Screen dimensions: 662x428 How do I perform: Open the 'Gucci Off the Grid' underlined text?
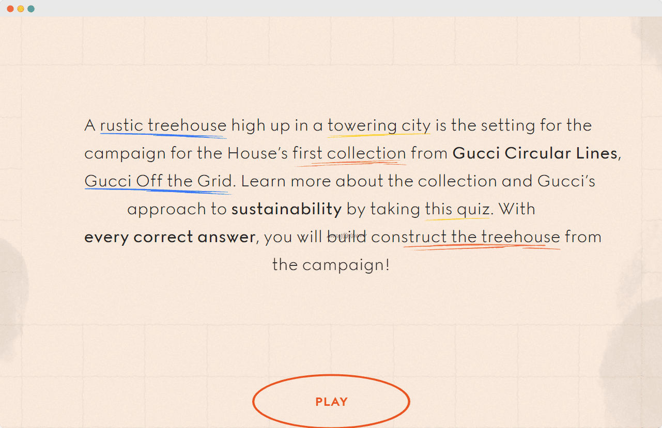pyautogui.click(x=158, y=181)
